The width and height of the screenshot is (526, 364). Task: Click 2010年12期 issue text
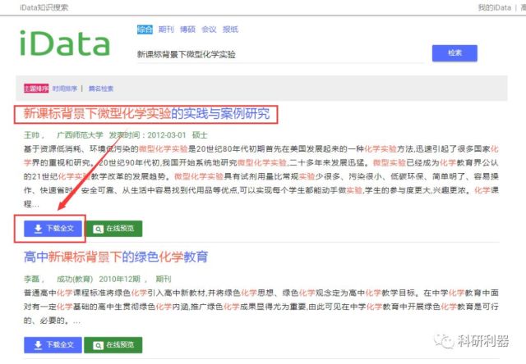119,279
